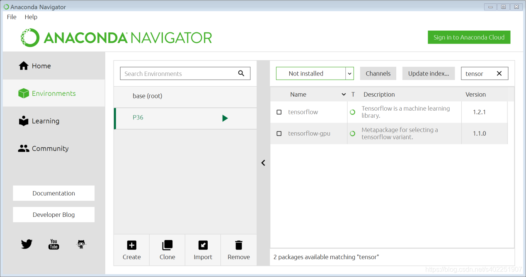The image size is (526, 277).
Task: Click the Environments cube icon
Action: pos(24,93)
